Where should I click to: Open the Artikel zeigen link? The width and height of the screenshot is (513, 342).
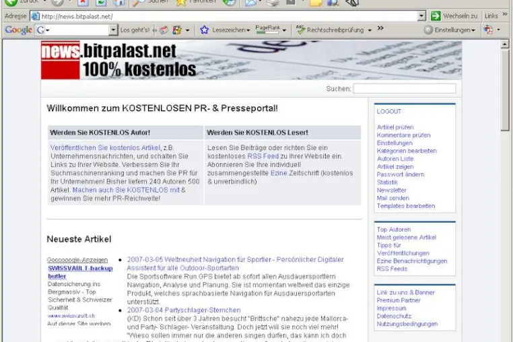(x=395, y=166)
